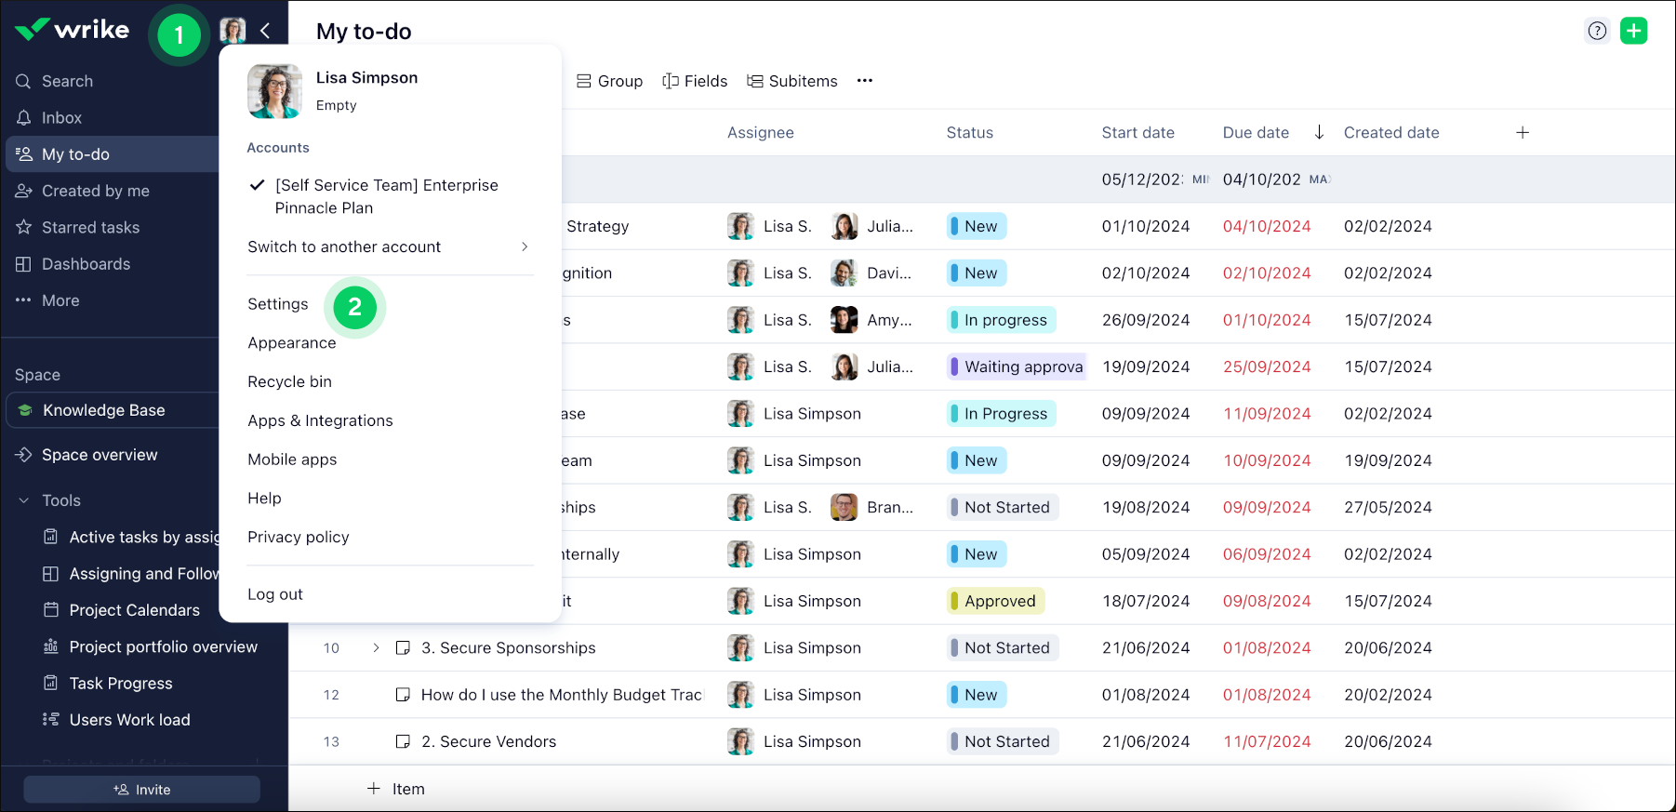Click the profile avatar in sidebar header
The height and width of the screenshot is (812, 1676).
tap(233, 31)
